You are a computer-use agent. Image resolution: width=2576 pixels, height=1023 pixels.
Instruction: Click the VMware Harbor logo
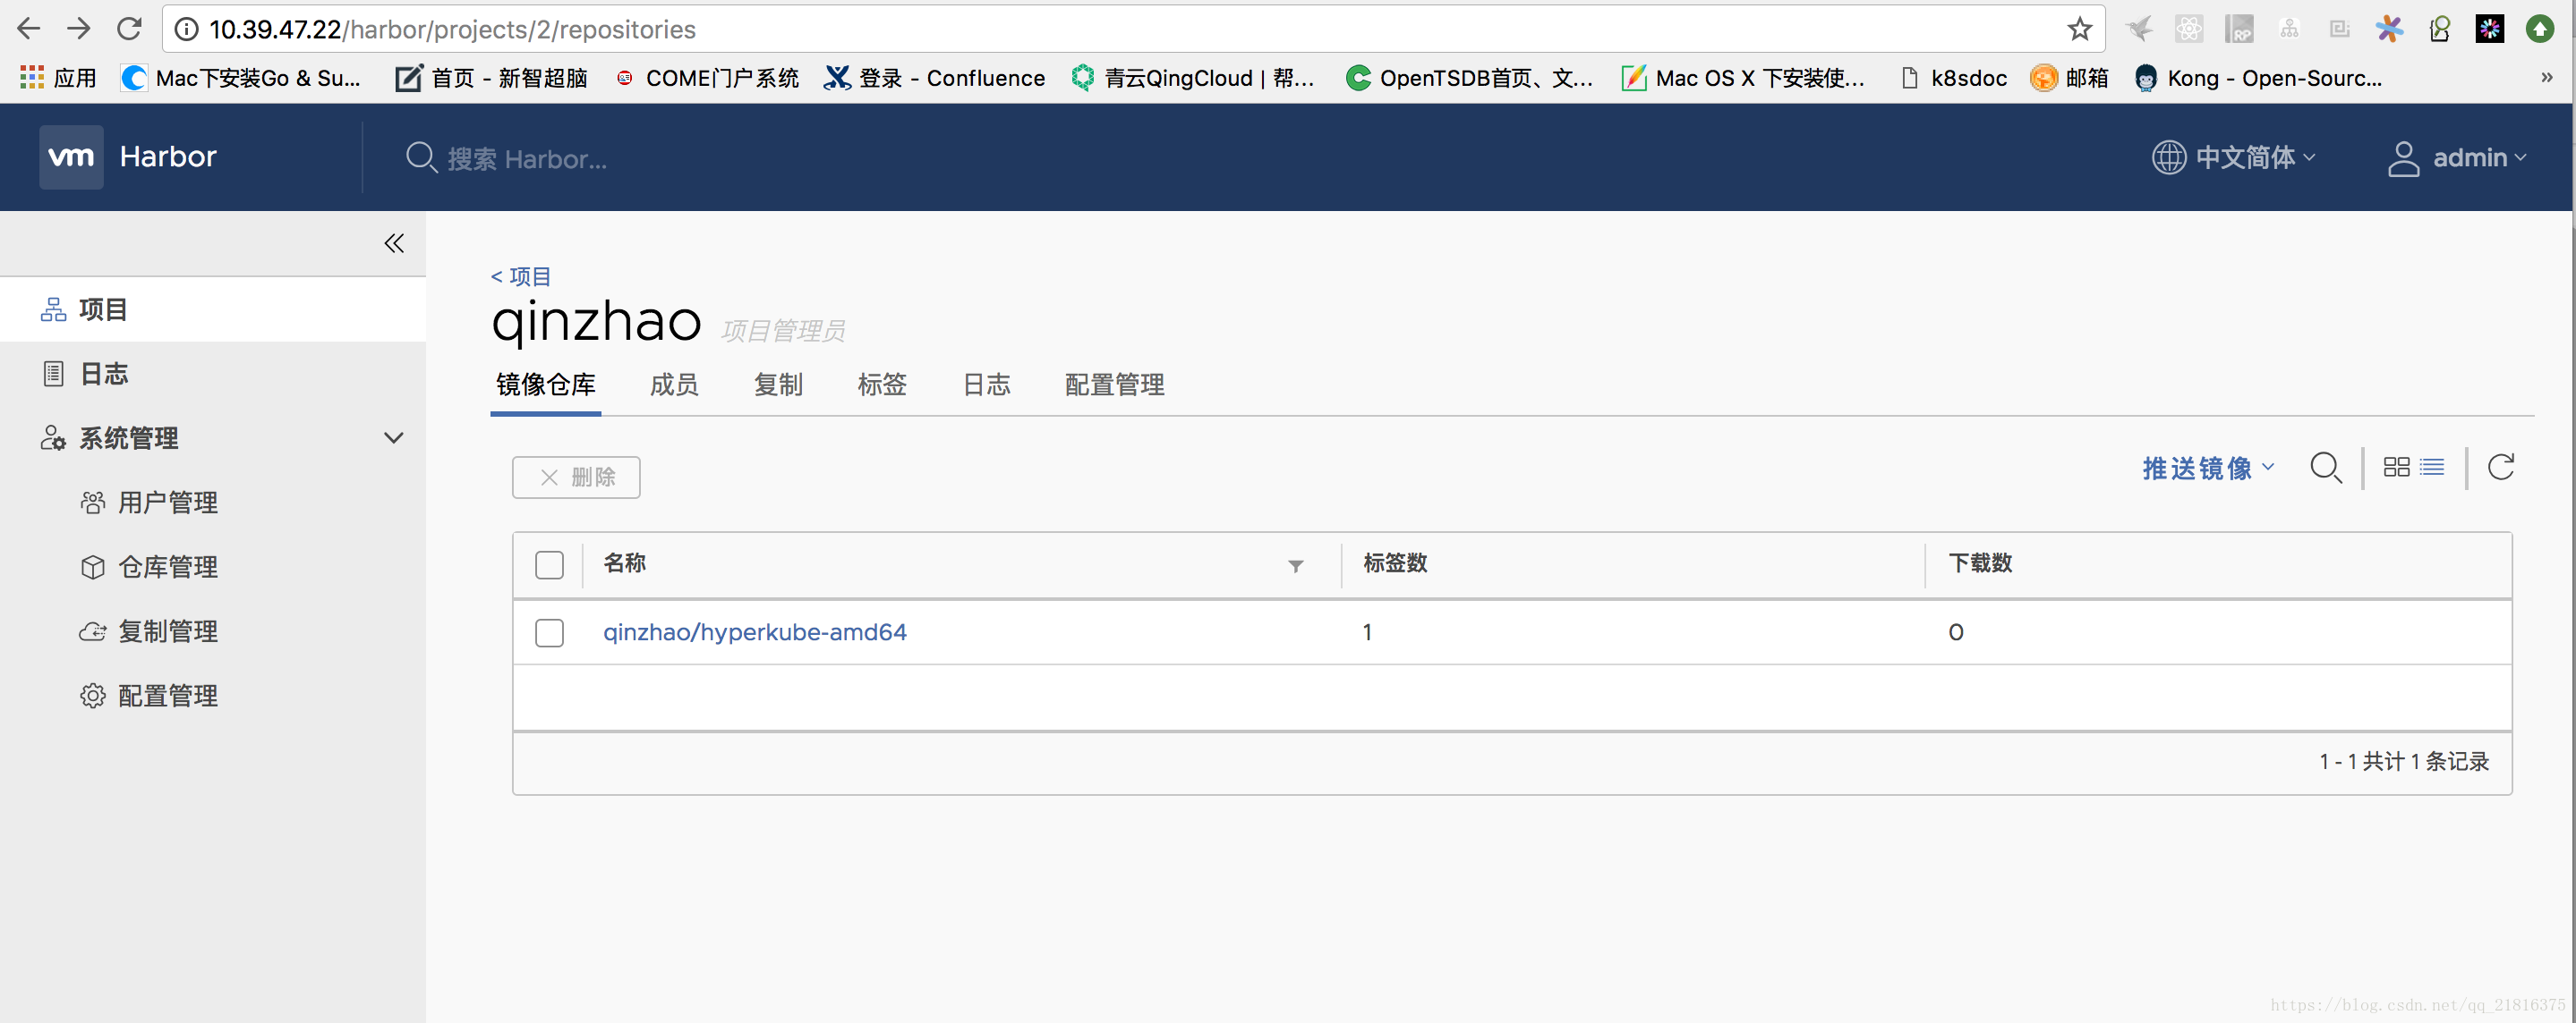pos(71,156)
